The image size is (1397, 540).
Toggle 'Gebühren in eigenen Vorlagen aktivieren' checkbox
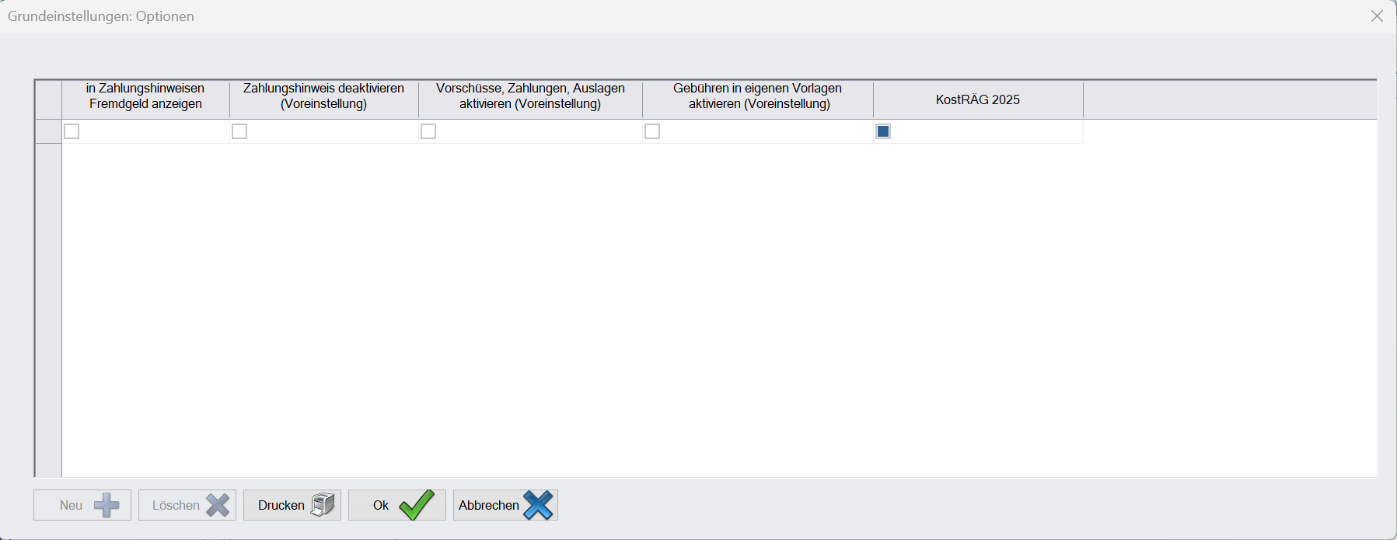pyautogui.click(x=652, y=131)
